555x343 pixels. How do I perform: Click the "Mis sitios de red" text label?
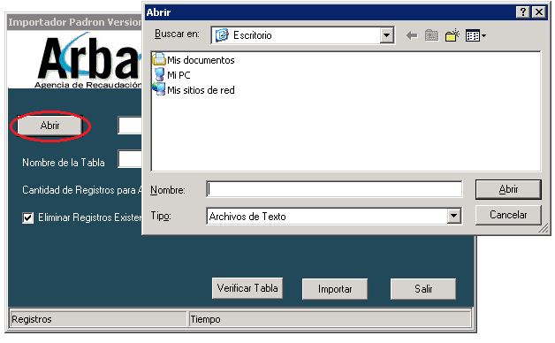tap(201, 90)
